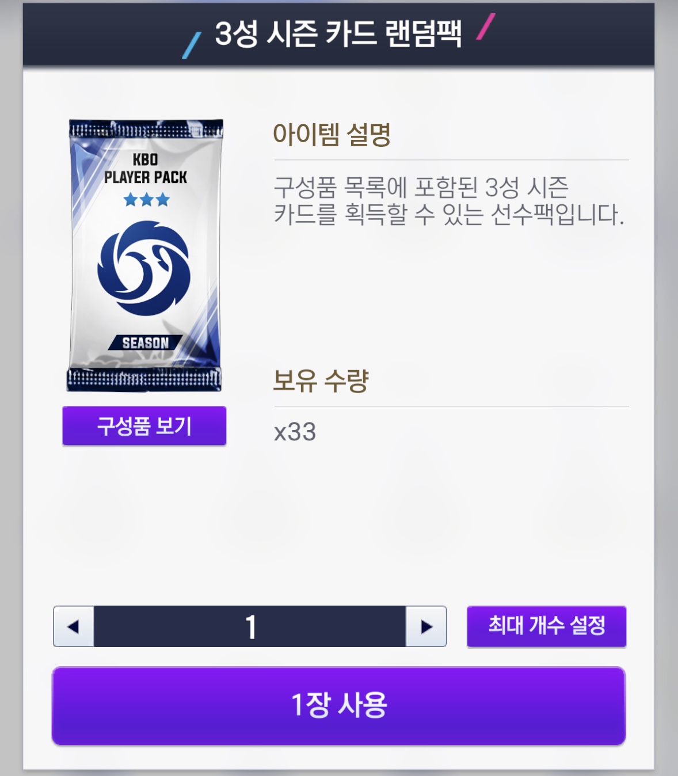
Task: Tap the top serrated edge of pack
Action: 146,130
